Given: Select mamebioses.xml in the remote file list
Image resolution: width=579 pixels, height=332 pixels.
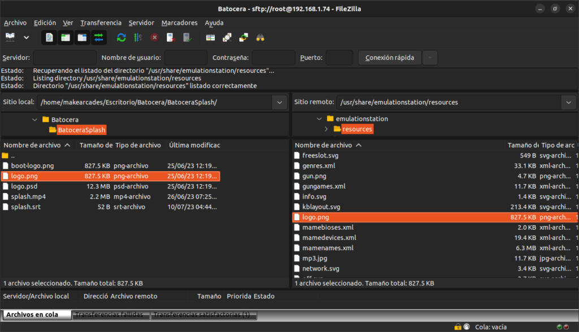Looking at the screenshot, I should point(435,228).
